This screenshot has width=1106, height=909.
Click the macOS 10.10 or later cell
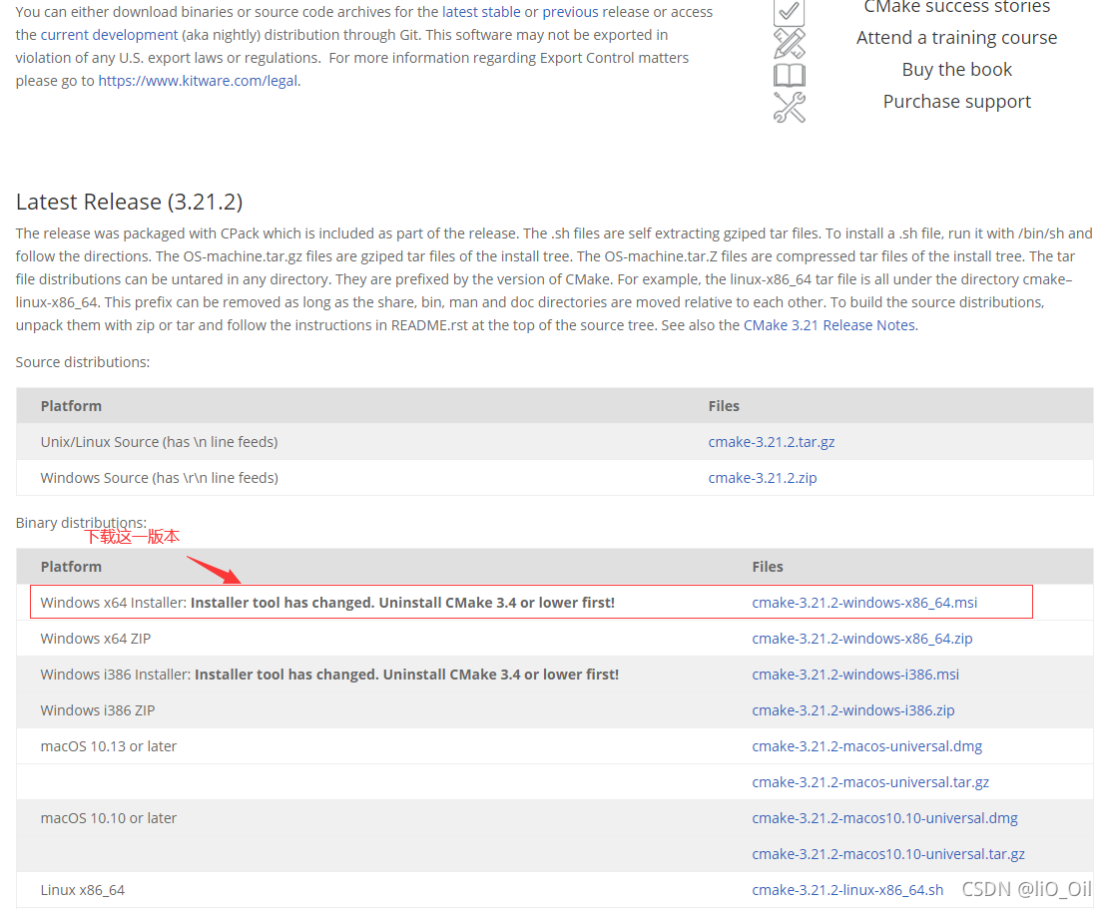(x=109, y=819)
